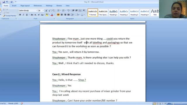Click the Numbering list icon

pos(63,10)
